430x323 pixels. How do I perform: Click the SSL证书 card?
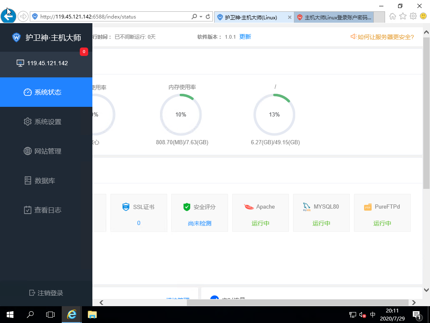[x=139, y=213]
